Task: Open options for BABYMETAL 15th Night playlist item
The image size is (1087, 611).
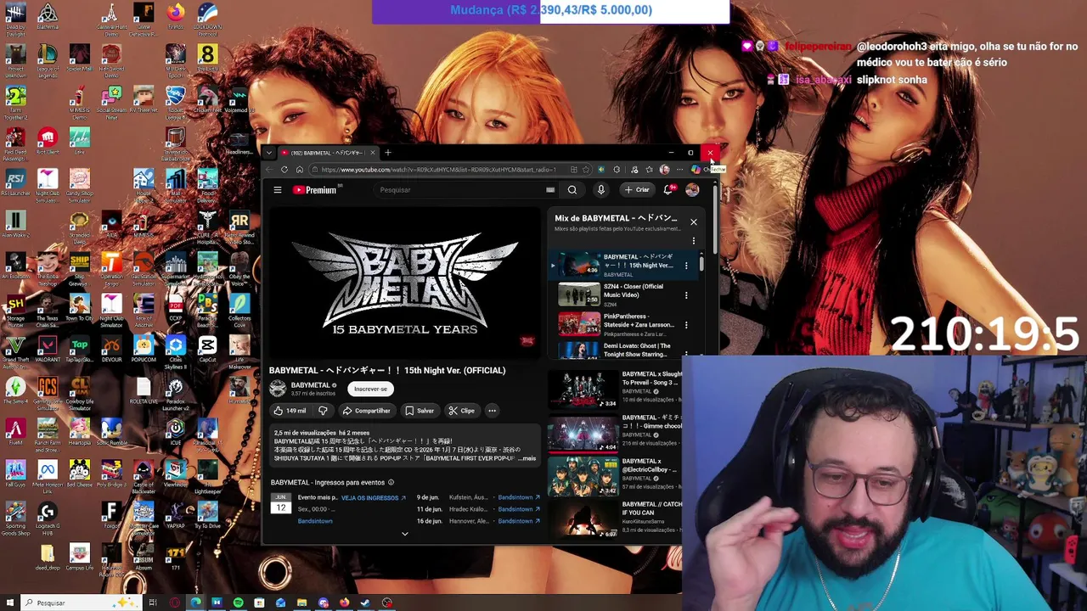Action: 686,266
